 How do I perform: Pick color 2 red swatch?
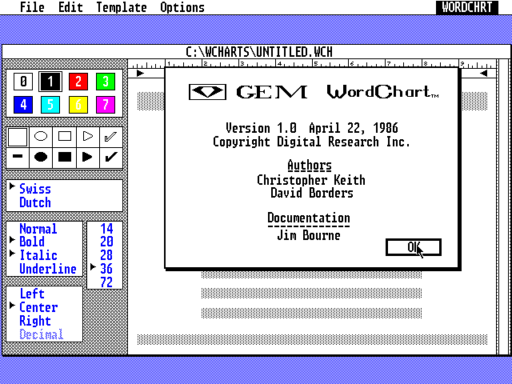click(x=78, y=82)
